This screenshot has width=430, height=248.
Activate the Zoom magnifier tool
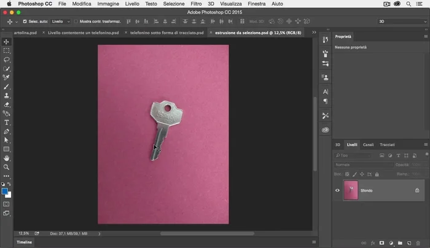coord(7,167)
